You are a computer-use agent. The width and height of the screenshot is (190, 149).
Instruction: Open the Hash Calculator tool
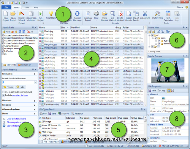tap(168, 16)
